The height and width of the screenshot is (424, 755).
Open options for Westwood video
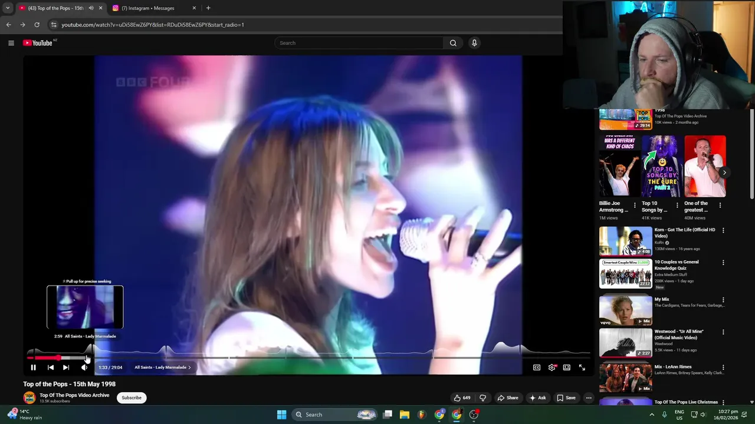pyautogui.click(x=723, y=332)
